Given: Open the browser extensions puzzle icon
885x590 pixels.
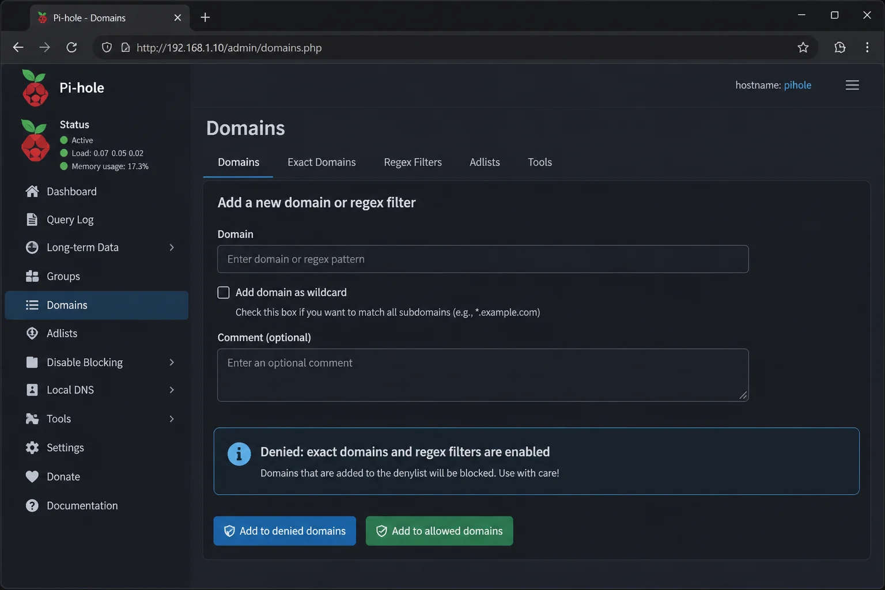Looking at the screenshot, I should [840, 47].
